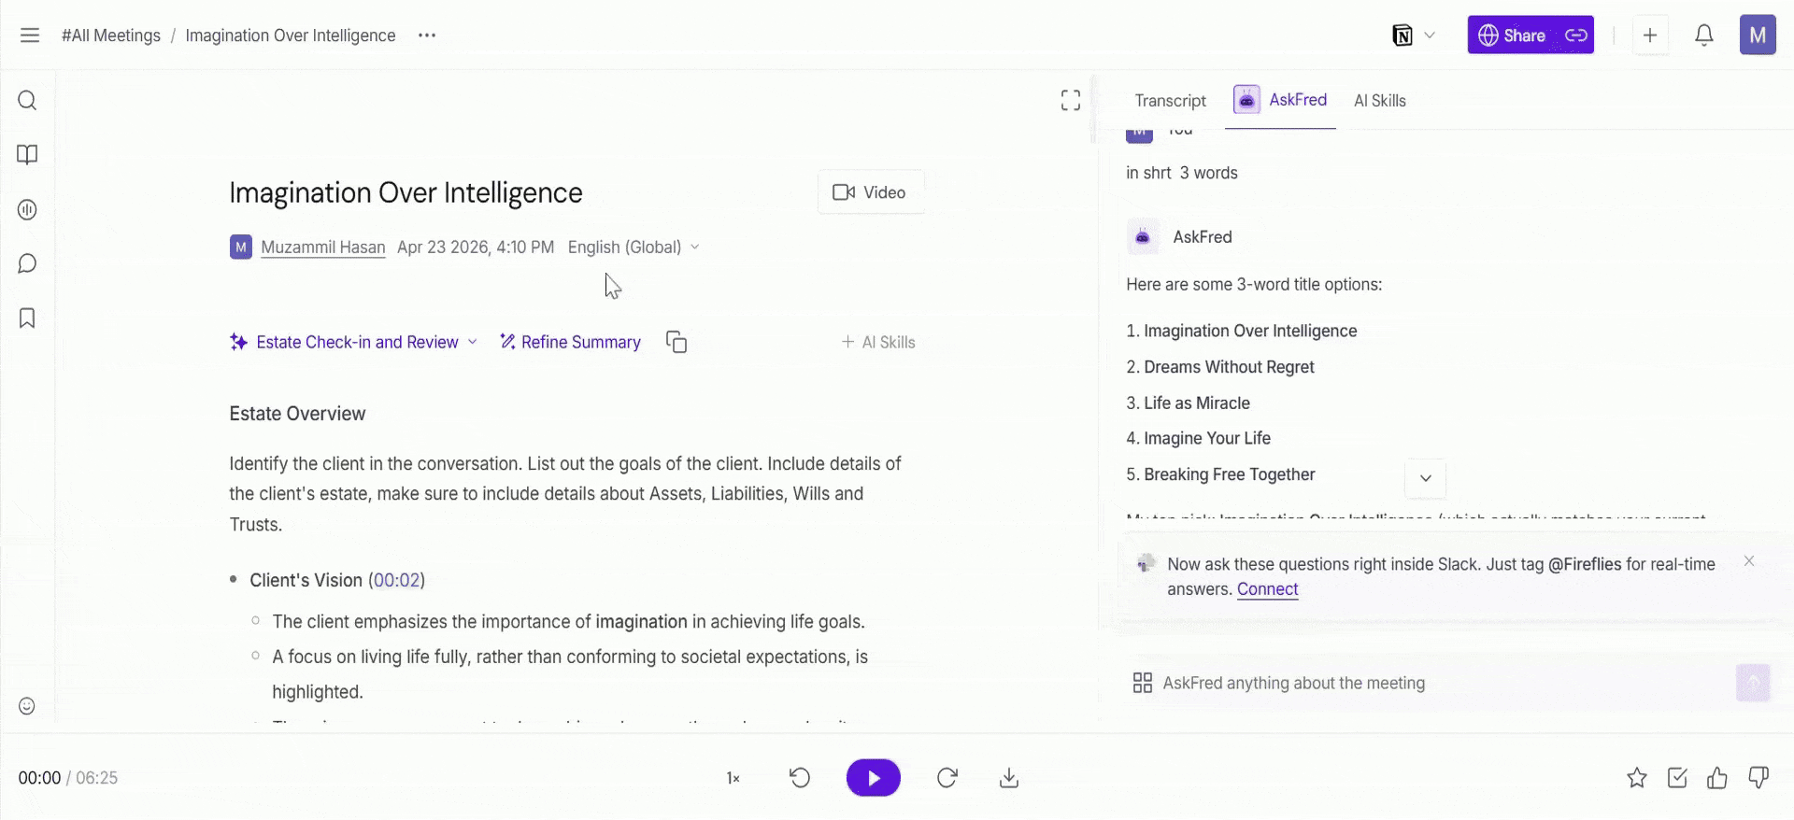Click the 00:00 current playback time
This screenshot has height=820, width=1794.
[39, 778]
